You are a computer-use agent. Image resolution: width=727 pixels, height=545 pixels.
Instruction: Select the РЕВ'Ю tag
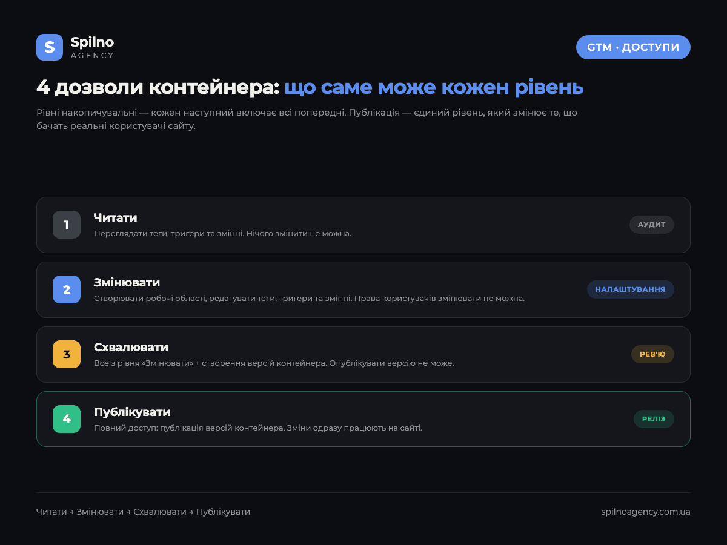point(652,354)
